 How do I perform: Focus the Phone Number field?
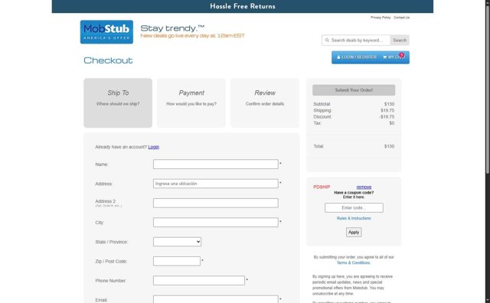pyautogui.click(x=199, y=281)
